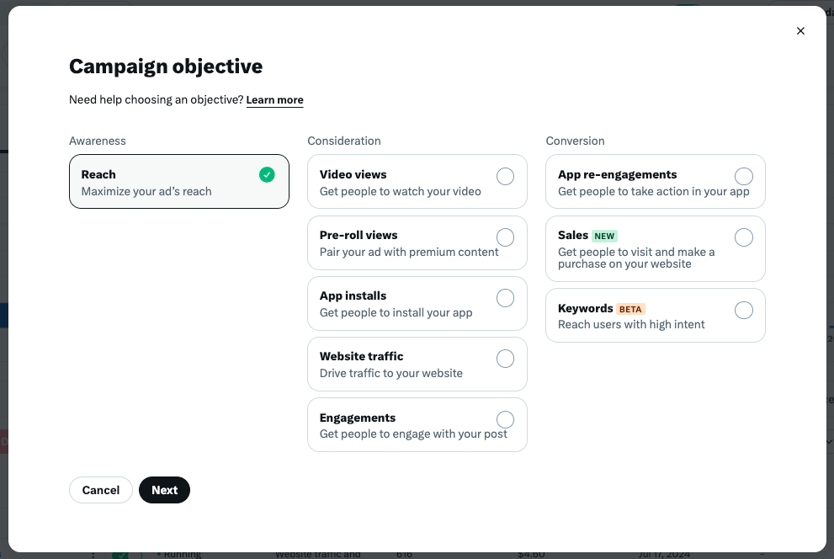Select App re-engagements radio button
834x559 pixels.
(744, 176)
